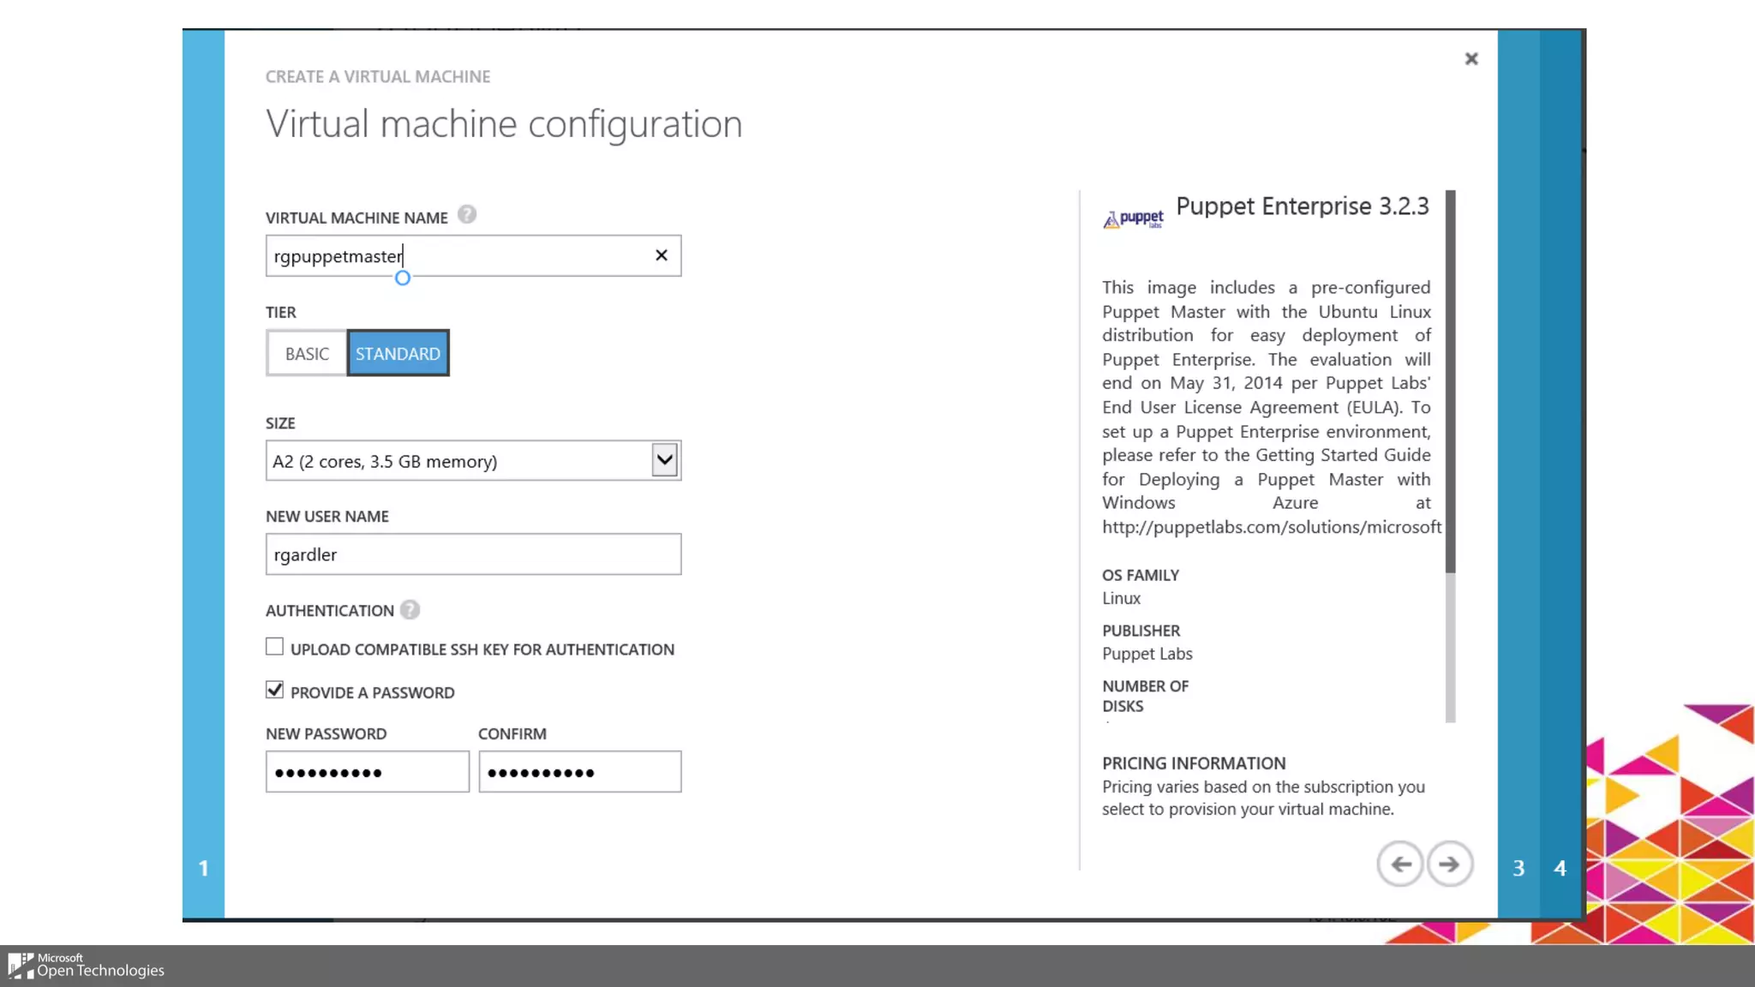
Task: Clear the virtual machine name field
Action: (661, 255)
